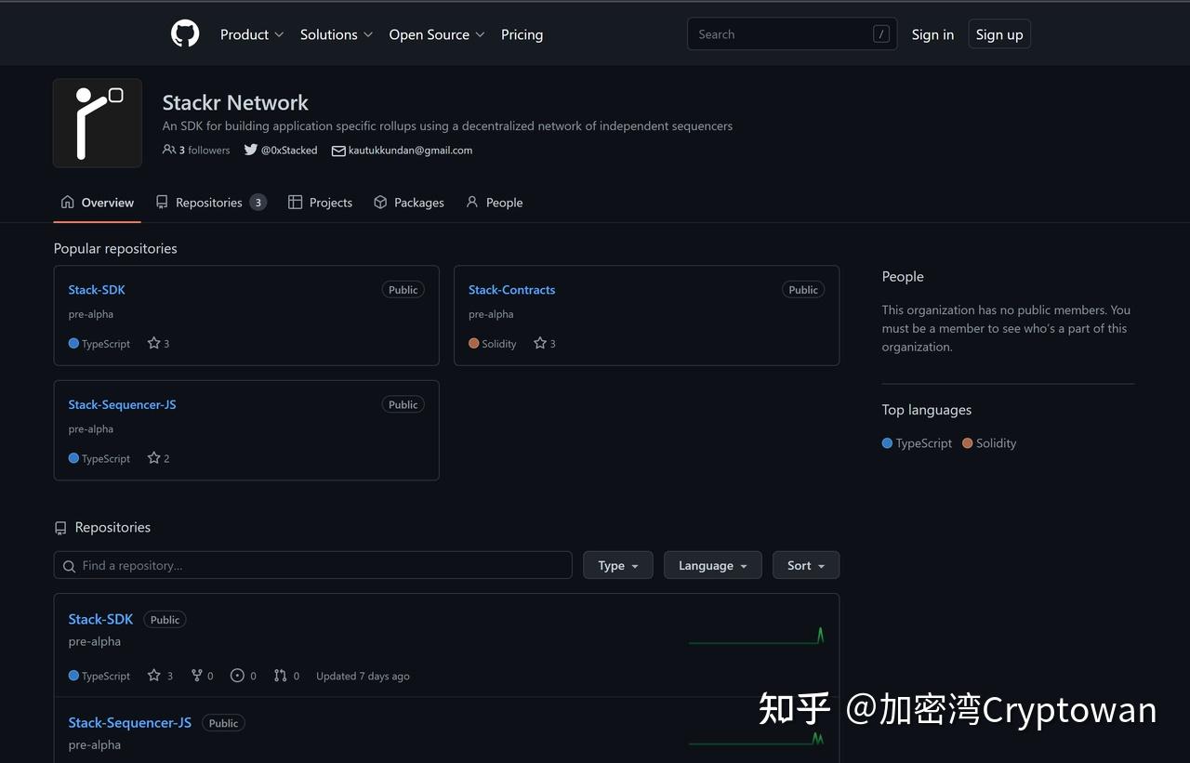The image size is (1190, 763).
Task: Click the Sign in link
Action: 932,34
